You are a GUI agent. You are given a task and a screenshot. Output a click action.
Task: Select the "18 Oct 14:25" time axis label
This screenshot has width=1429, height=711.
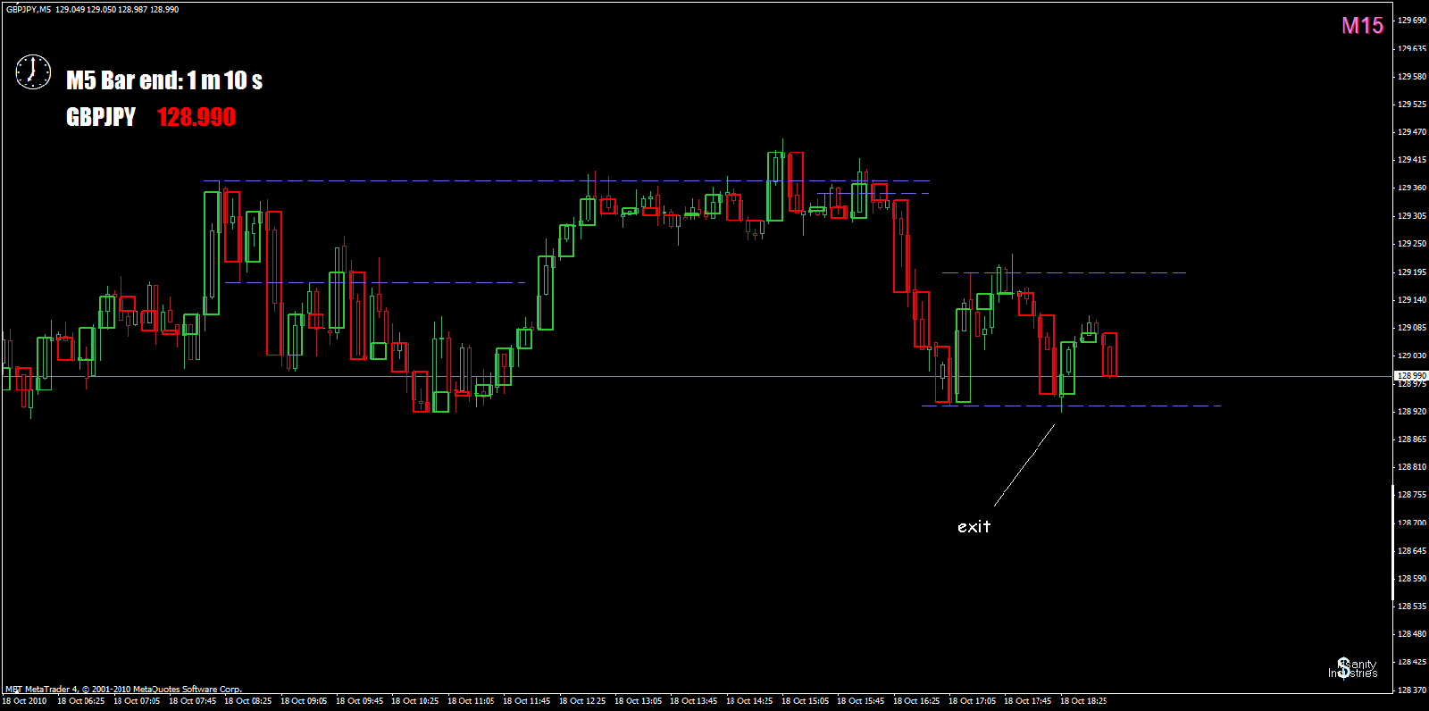tap(749, 701)
